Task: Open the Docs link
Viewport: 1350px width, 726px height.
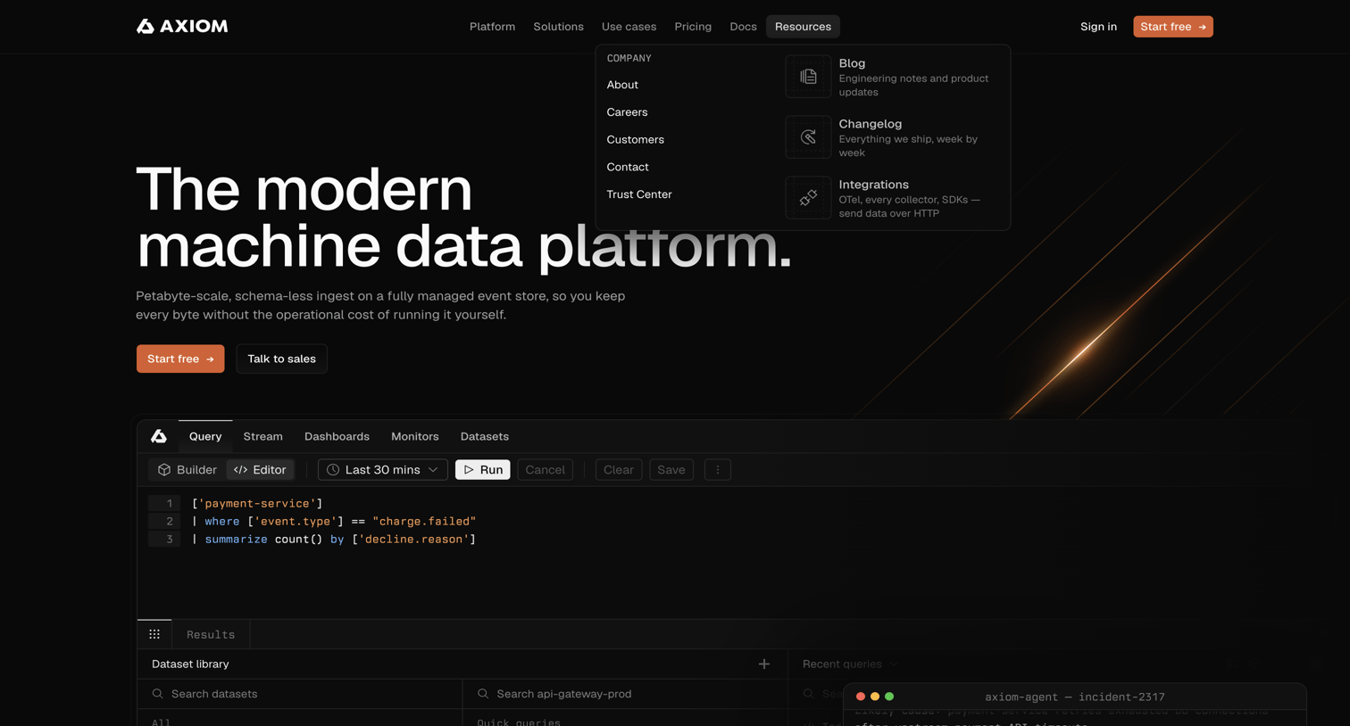Action: coord(743,27)
